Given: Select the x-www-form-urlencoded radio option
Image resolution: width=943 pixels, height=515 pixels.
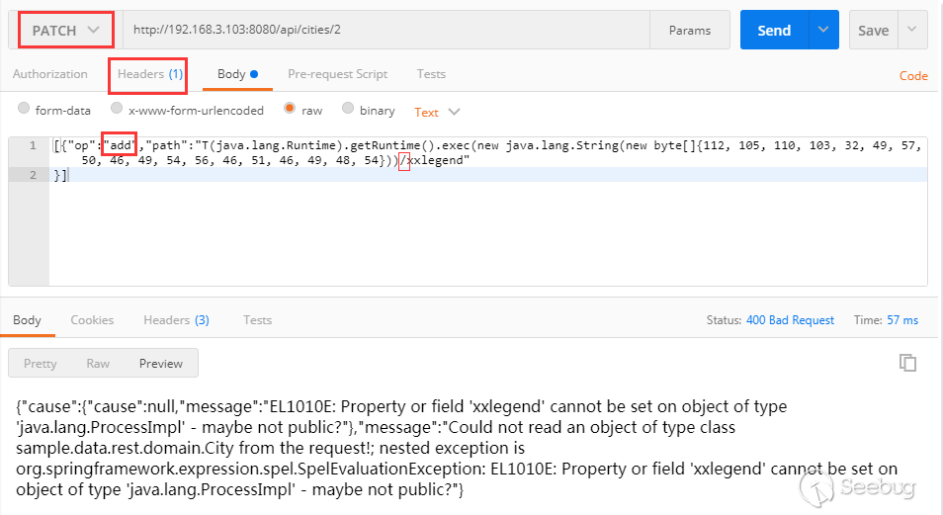Looking at the screenshot, I should tap(117, 109).
